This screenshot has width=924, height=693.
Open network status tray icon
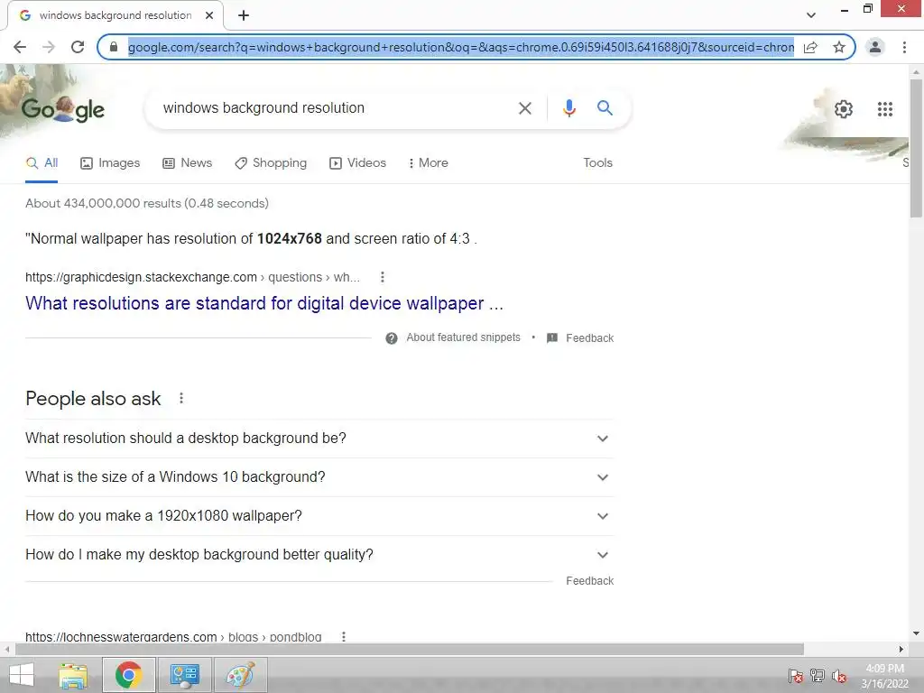(818, 676)
